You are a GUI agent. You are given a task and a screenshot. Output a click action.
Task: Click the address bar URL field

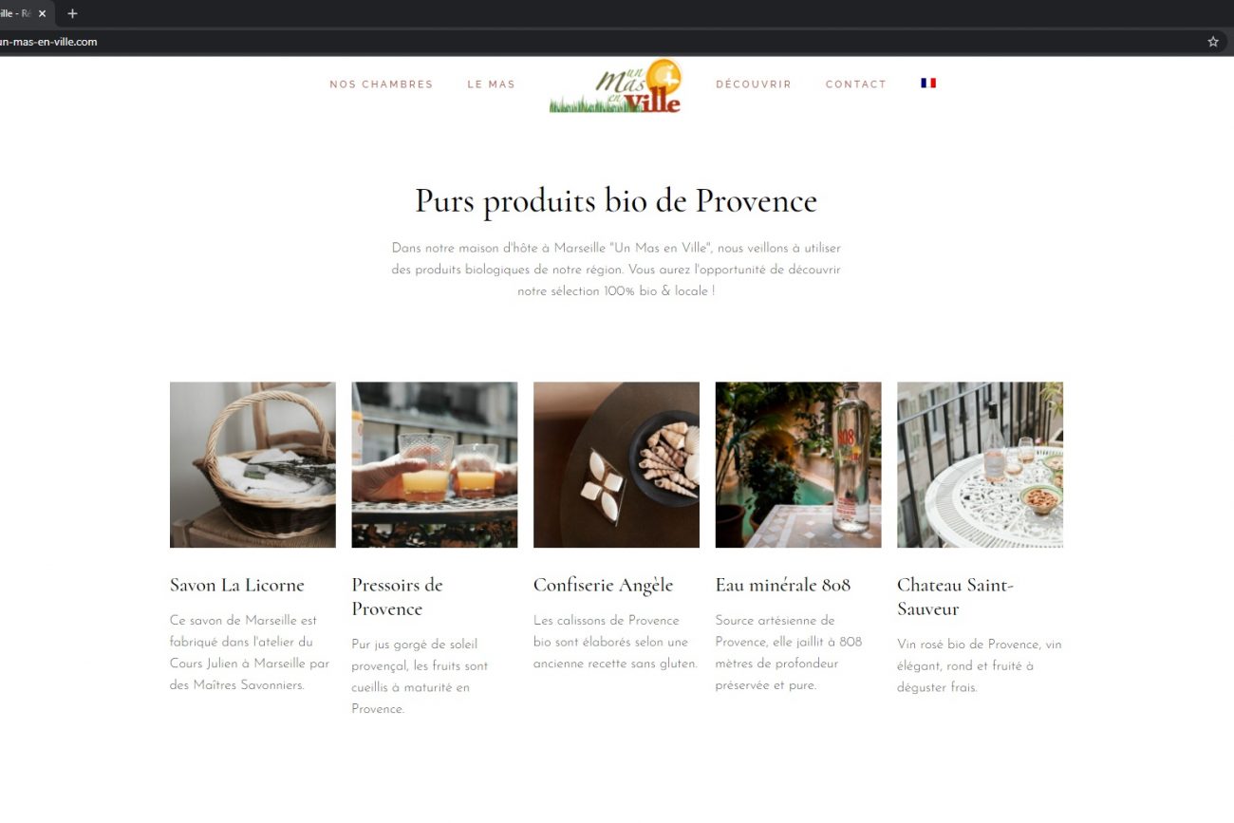pyautogui.click(x=598, y=42)
